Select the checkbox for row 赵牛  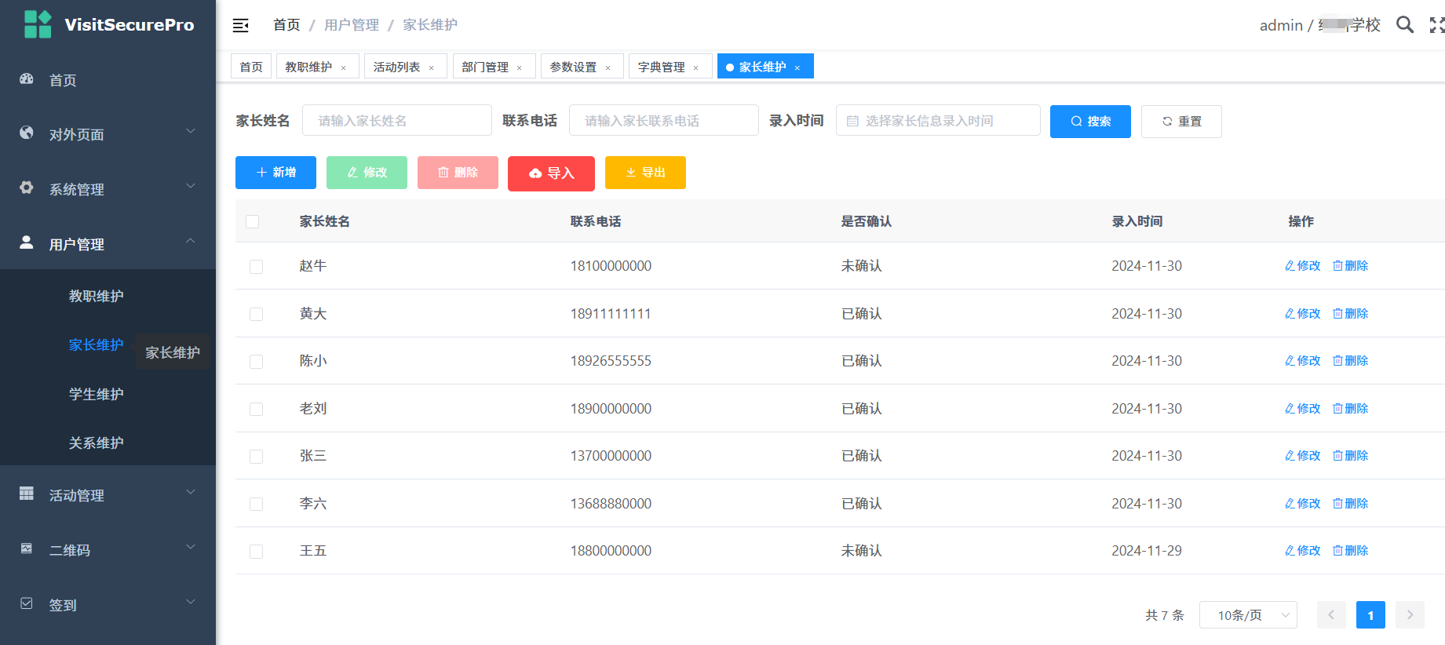[256, 267]
